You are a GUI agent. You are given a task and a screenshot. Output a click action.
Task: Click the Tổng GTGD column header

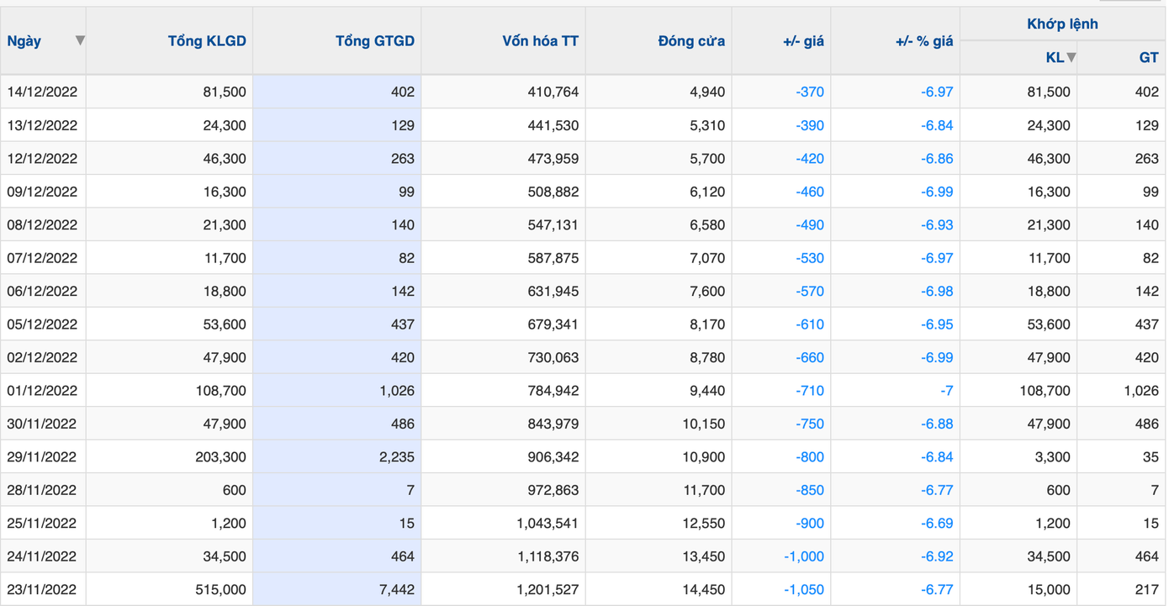pyautogui.click(x=374, y=40)
